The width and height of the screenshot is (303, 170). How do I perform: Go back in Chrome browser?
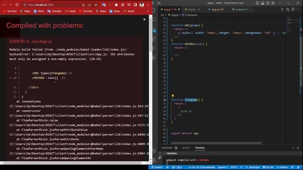tap(4, 5)
